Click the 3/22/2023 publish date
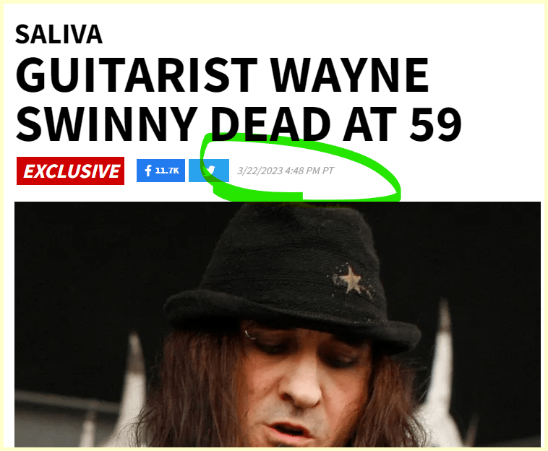Viewport: 548px width, 451px height. tap(260, 171)
